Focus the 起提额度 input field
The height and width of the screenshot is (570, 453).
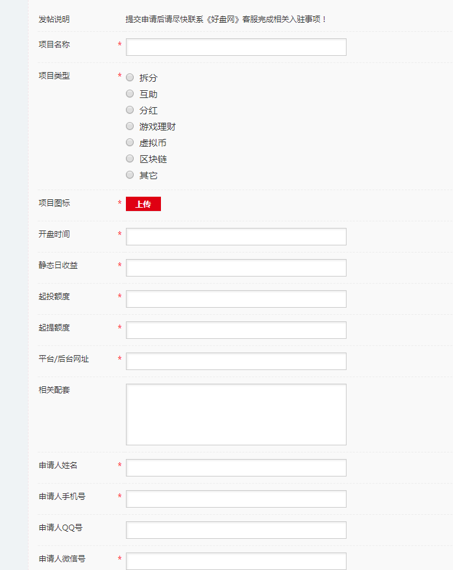pos(236,330)
